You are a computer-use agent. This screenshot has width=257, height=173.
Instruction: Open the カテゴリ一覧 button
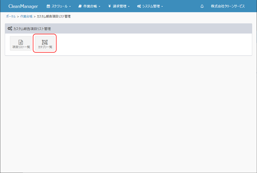pyautogui.click(x=45, y=43)
